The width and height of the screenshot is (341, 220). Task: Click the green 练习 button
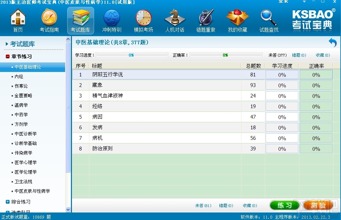tap(284, 205)
